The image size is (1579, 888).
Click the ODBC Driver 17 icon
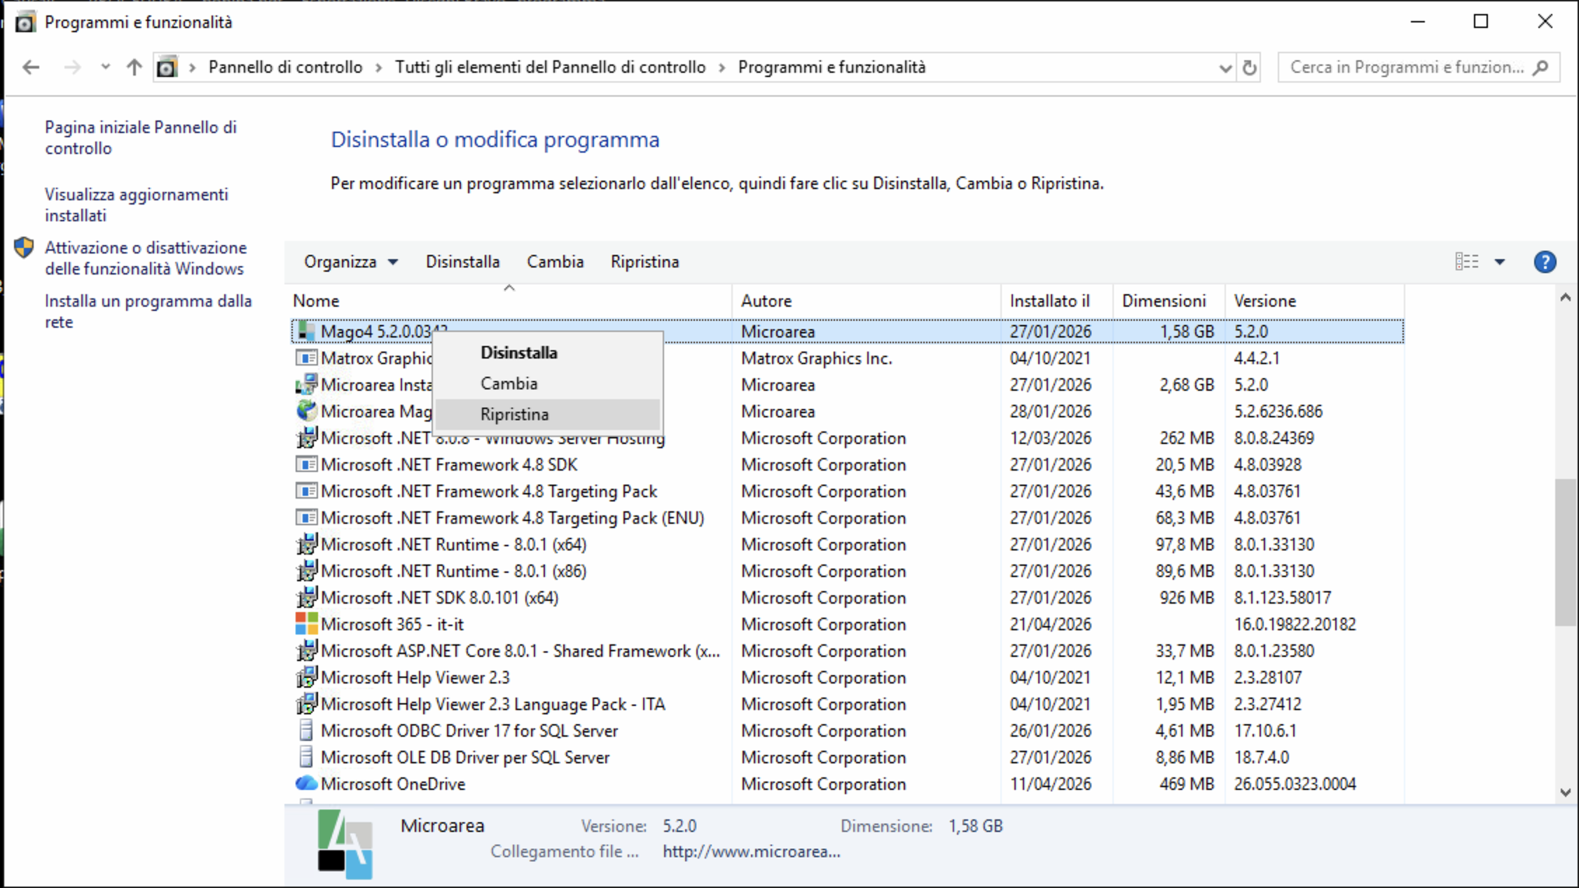coord(306,730)
